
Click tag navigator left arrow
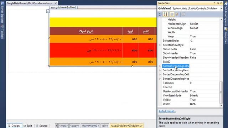click(x=56, y=126)
